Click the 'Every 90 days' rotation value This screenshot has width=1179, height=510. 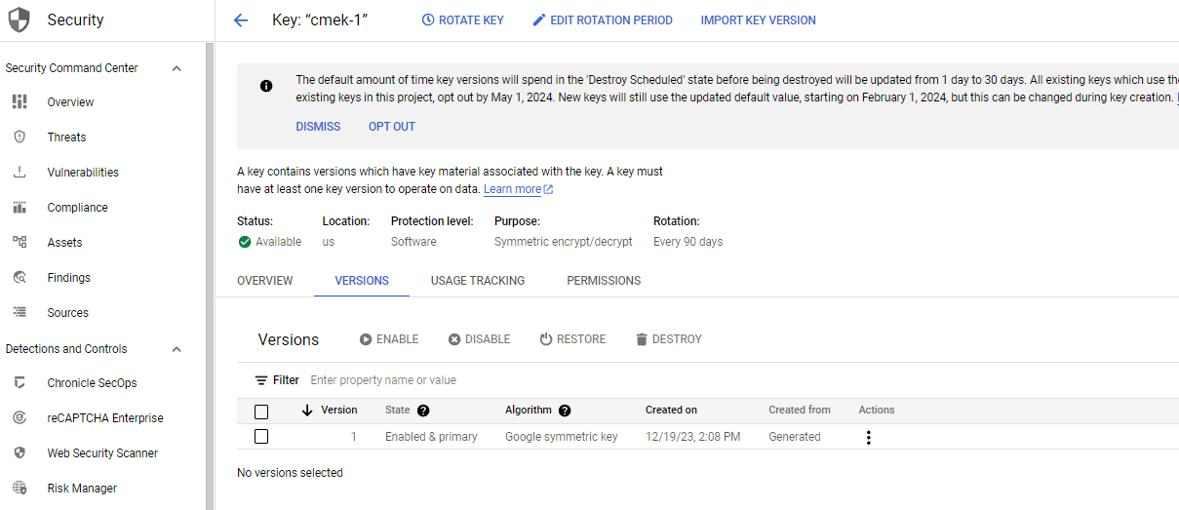(688, 242)
